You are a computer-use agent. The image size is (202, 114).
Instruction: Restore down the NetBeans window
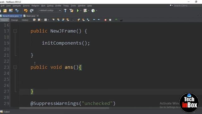[196, 2]
